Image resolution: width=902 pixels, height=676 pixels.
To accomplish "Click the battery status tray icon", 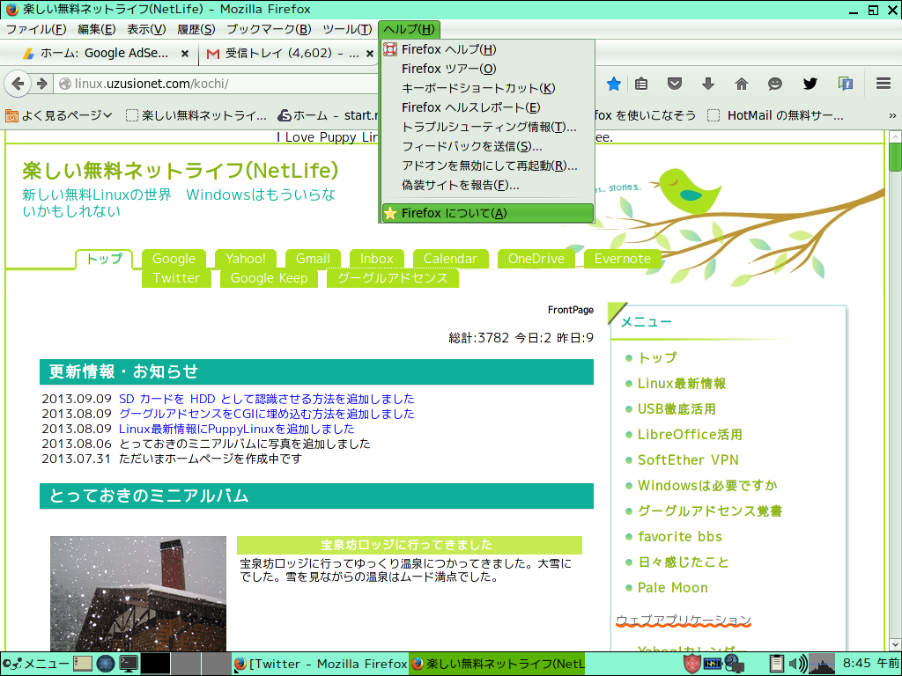I will coord(712,664).
